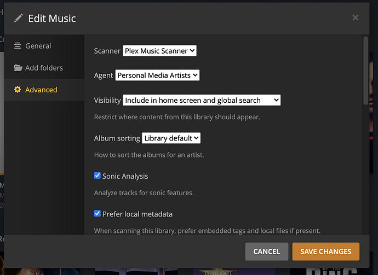Image resolution: width=378 pixels, height=275 pixels.
Task: Toggle the Sonic Analysis checkbox
Action: click(98, 176)
